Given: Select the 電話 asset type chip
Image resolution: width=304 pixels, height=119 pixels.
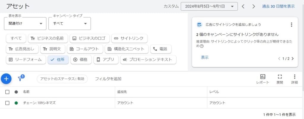Looking at the screenshot, I should (x=161, y=49).
